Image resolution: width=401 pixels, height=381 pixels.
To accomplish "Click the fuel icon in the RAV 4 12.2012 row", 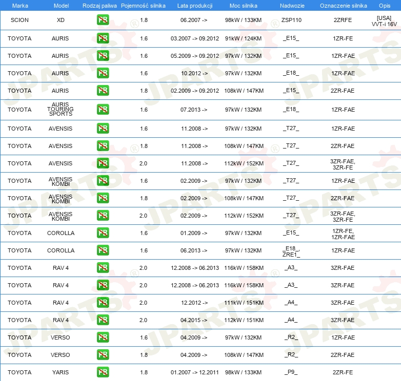I will pos(103,302).
